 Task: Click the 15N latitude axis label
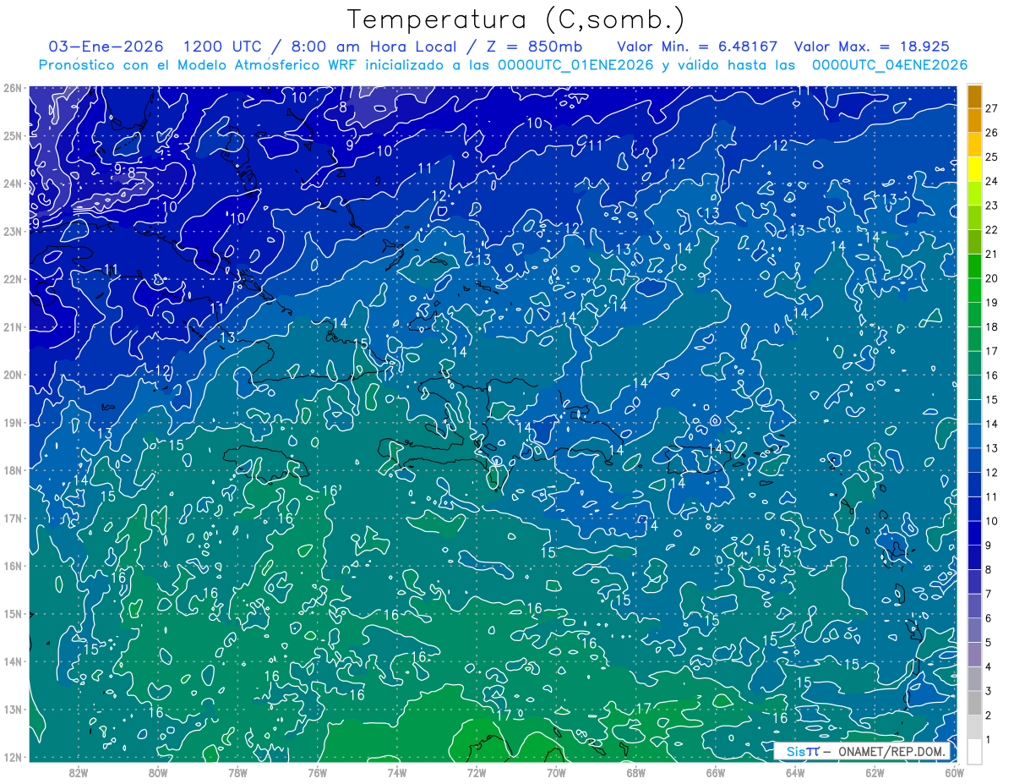pos(12,613)
